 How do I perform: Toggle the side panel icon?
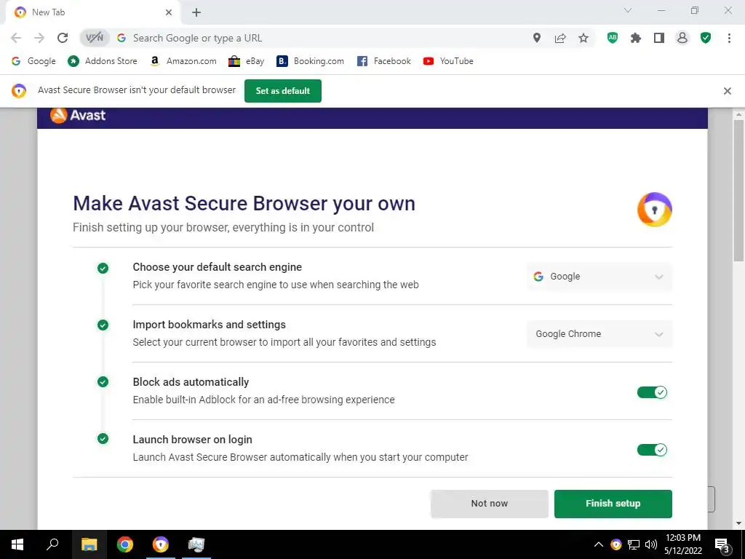658,38
